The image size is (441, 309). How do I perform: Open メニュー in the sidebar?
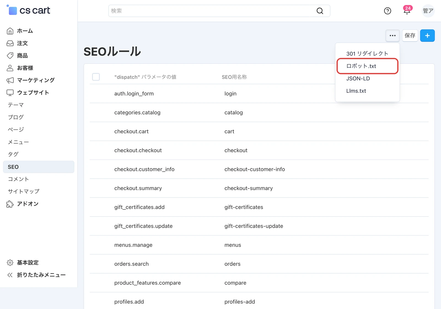coord(18,142)
